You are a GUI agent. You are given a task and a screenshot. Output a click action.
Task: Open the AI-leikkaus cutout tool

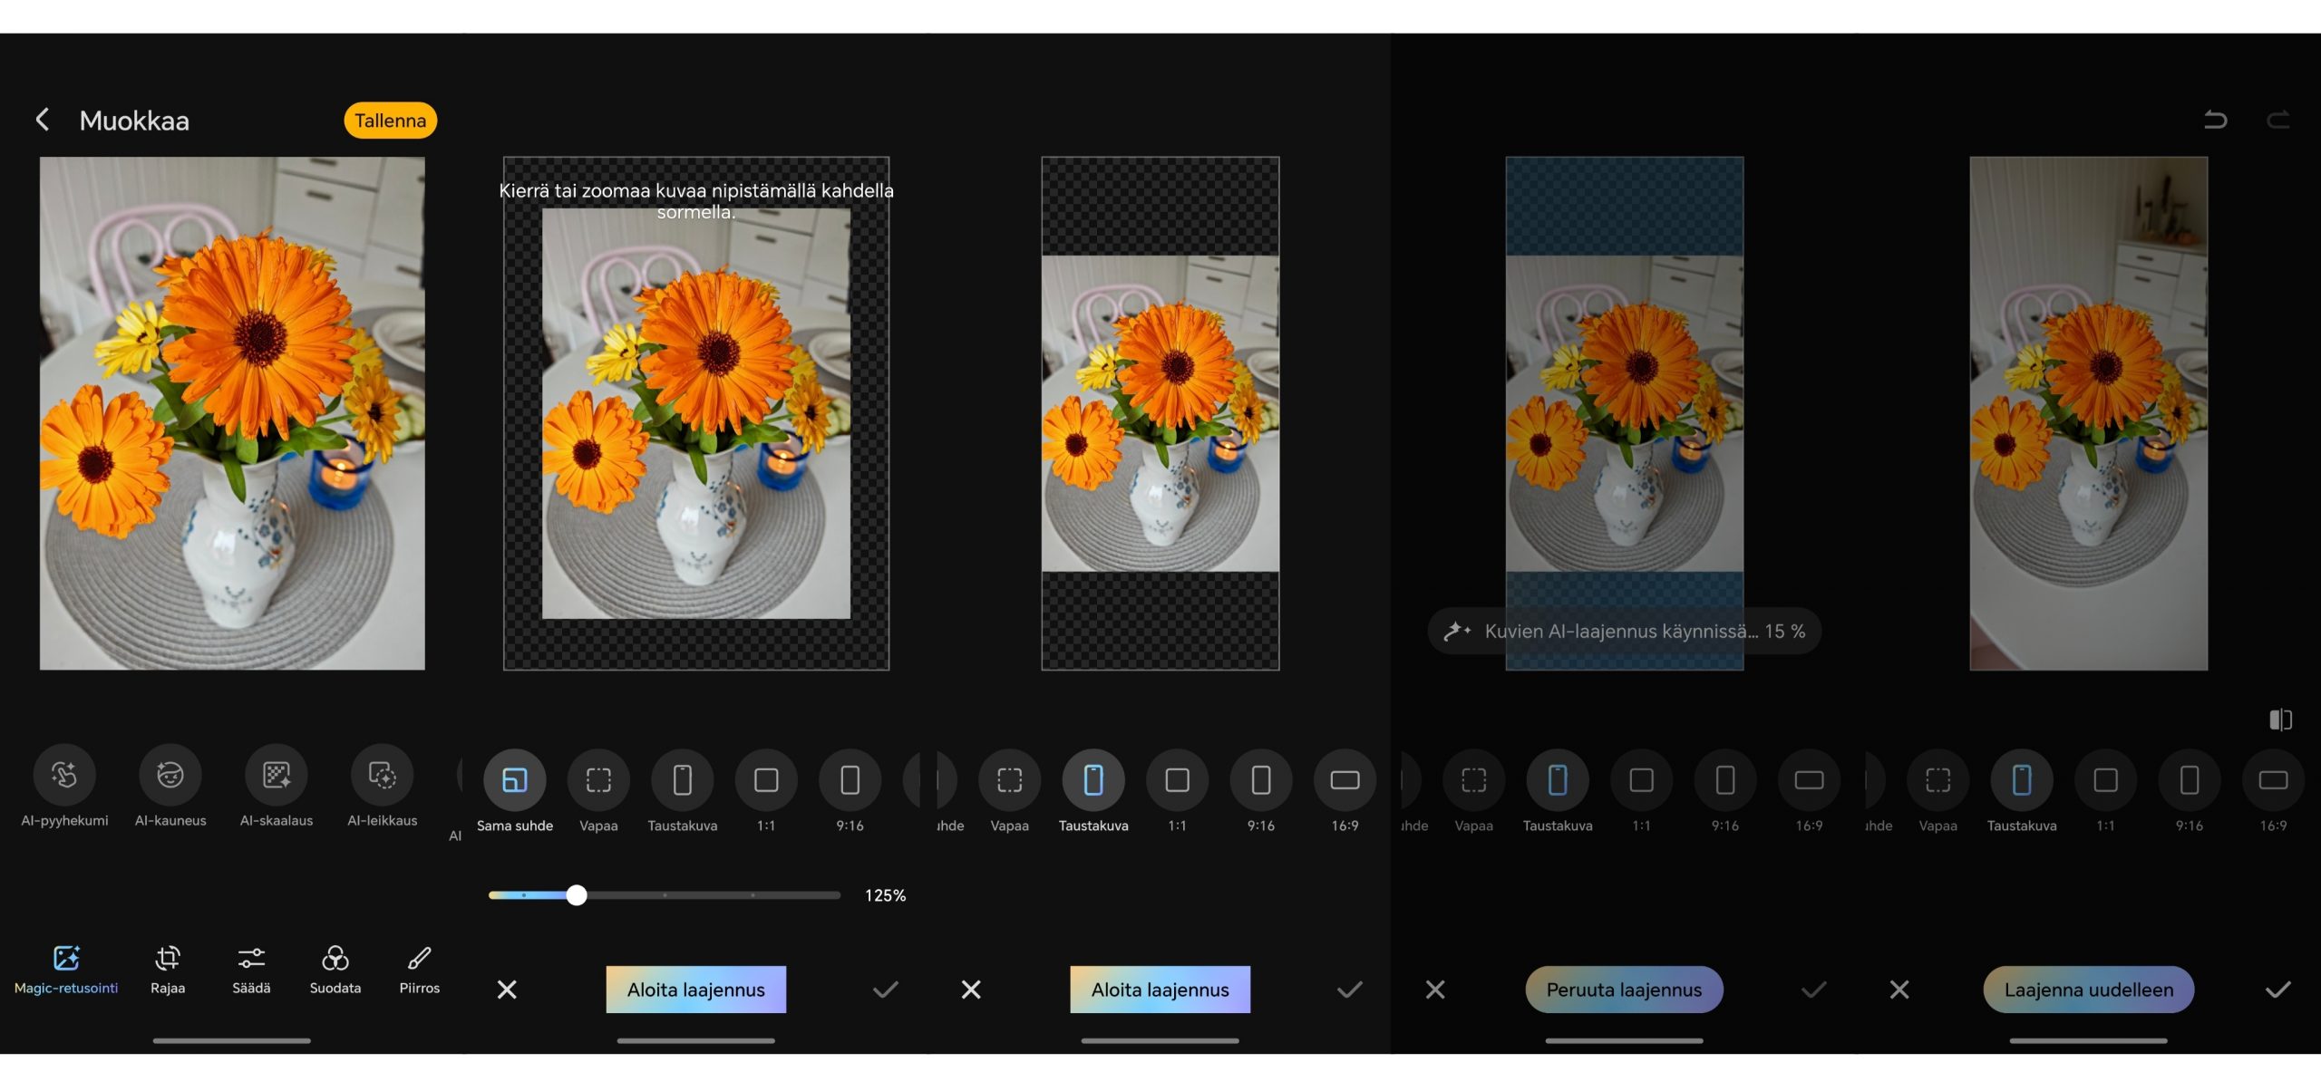(x=382, y=775)
